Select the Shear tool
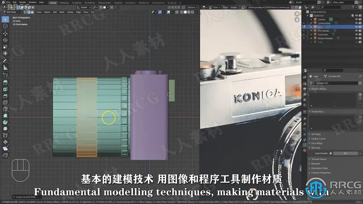This screenshot has height=204, width=363. [x=5, y=149]
